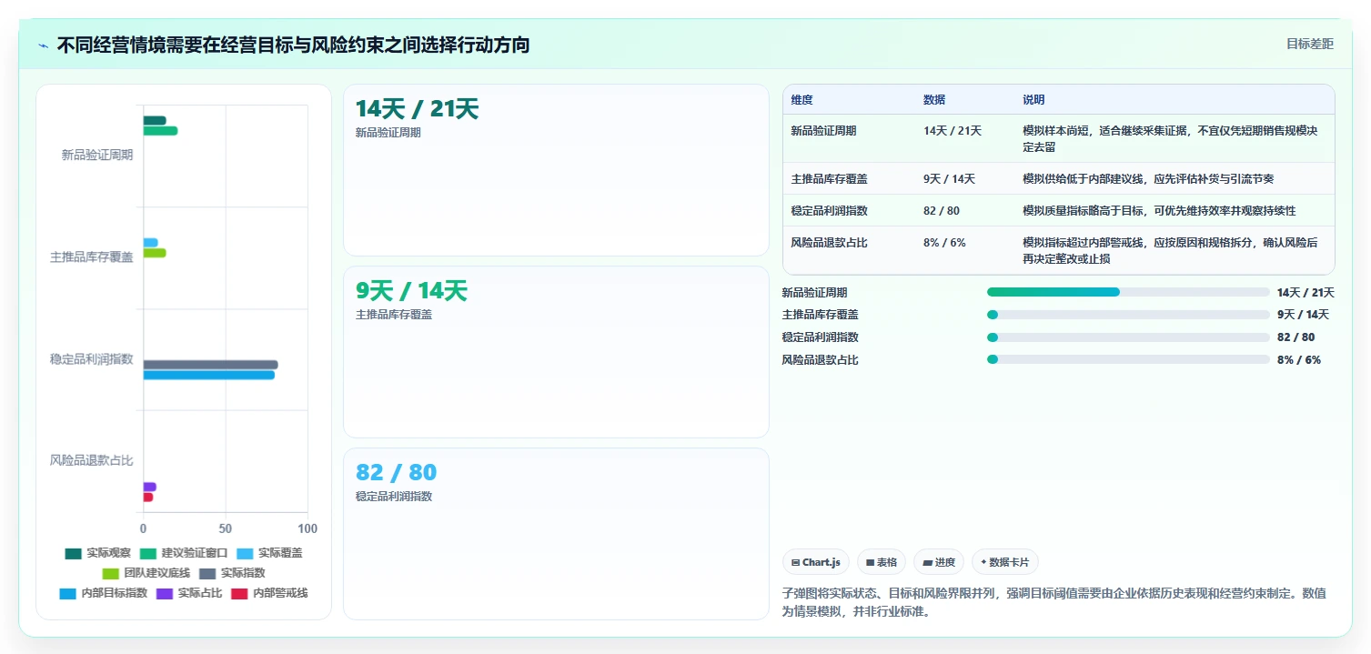Toggle the 团队建议底线 legend entry

click(x=146, y=573)
